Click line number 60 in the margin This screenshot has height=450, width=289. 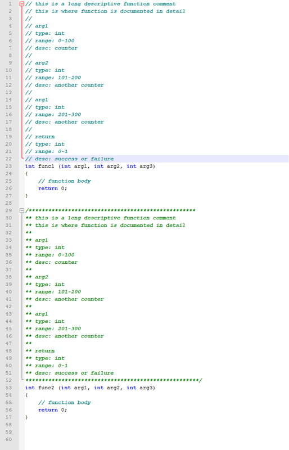[x=8, y=439]
